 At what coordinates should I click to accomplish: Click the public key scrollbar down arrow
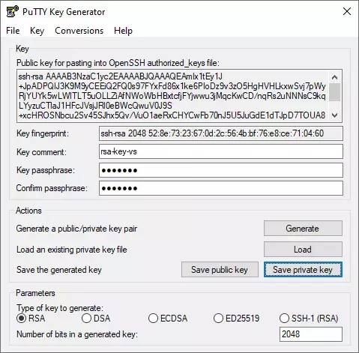(334, 115)
